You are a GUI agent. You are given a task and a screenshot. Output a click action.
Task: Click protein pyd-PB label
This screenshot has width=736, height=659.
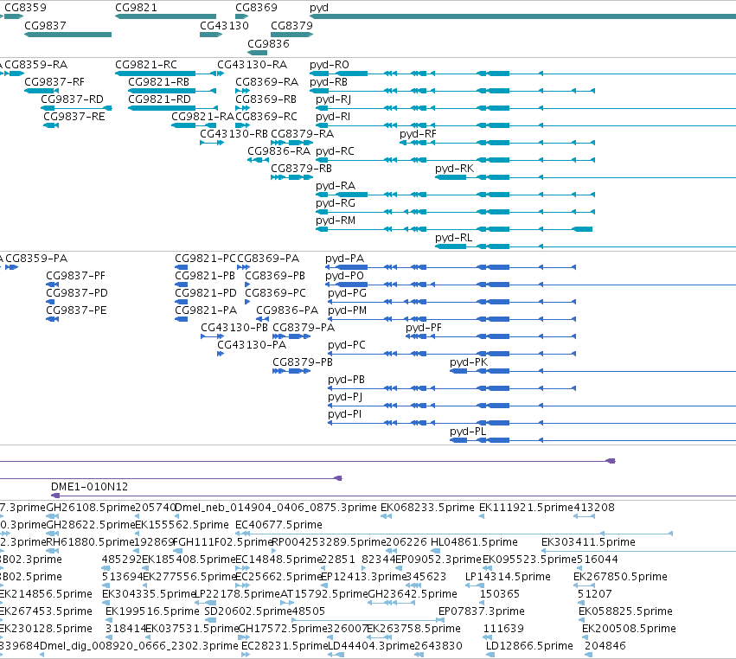click(347, 380)
